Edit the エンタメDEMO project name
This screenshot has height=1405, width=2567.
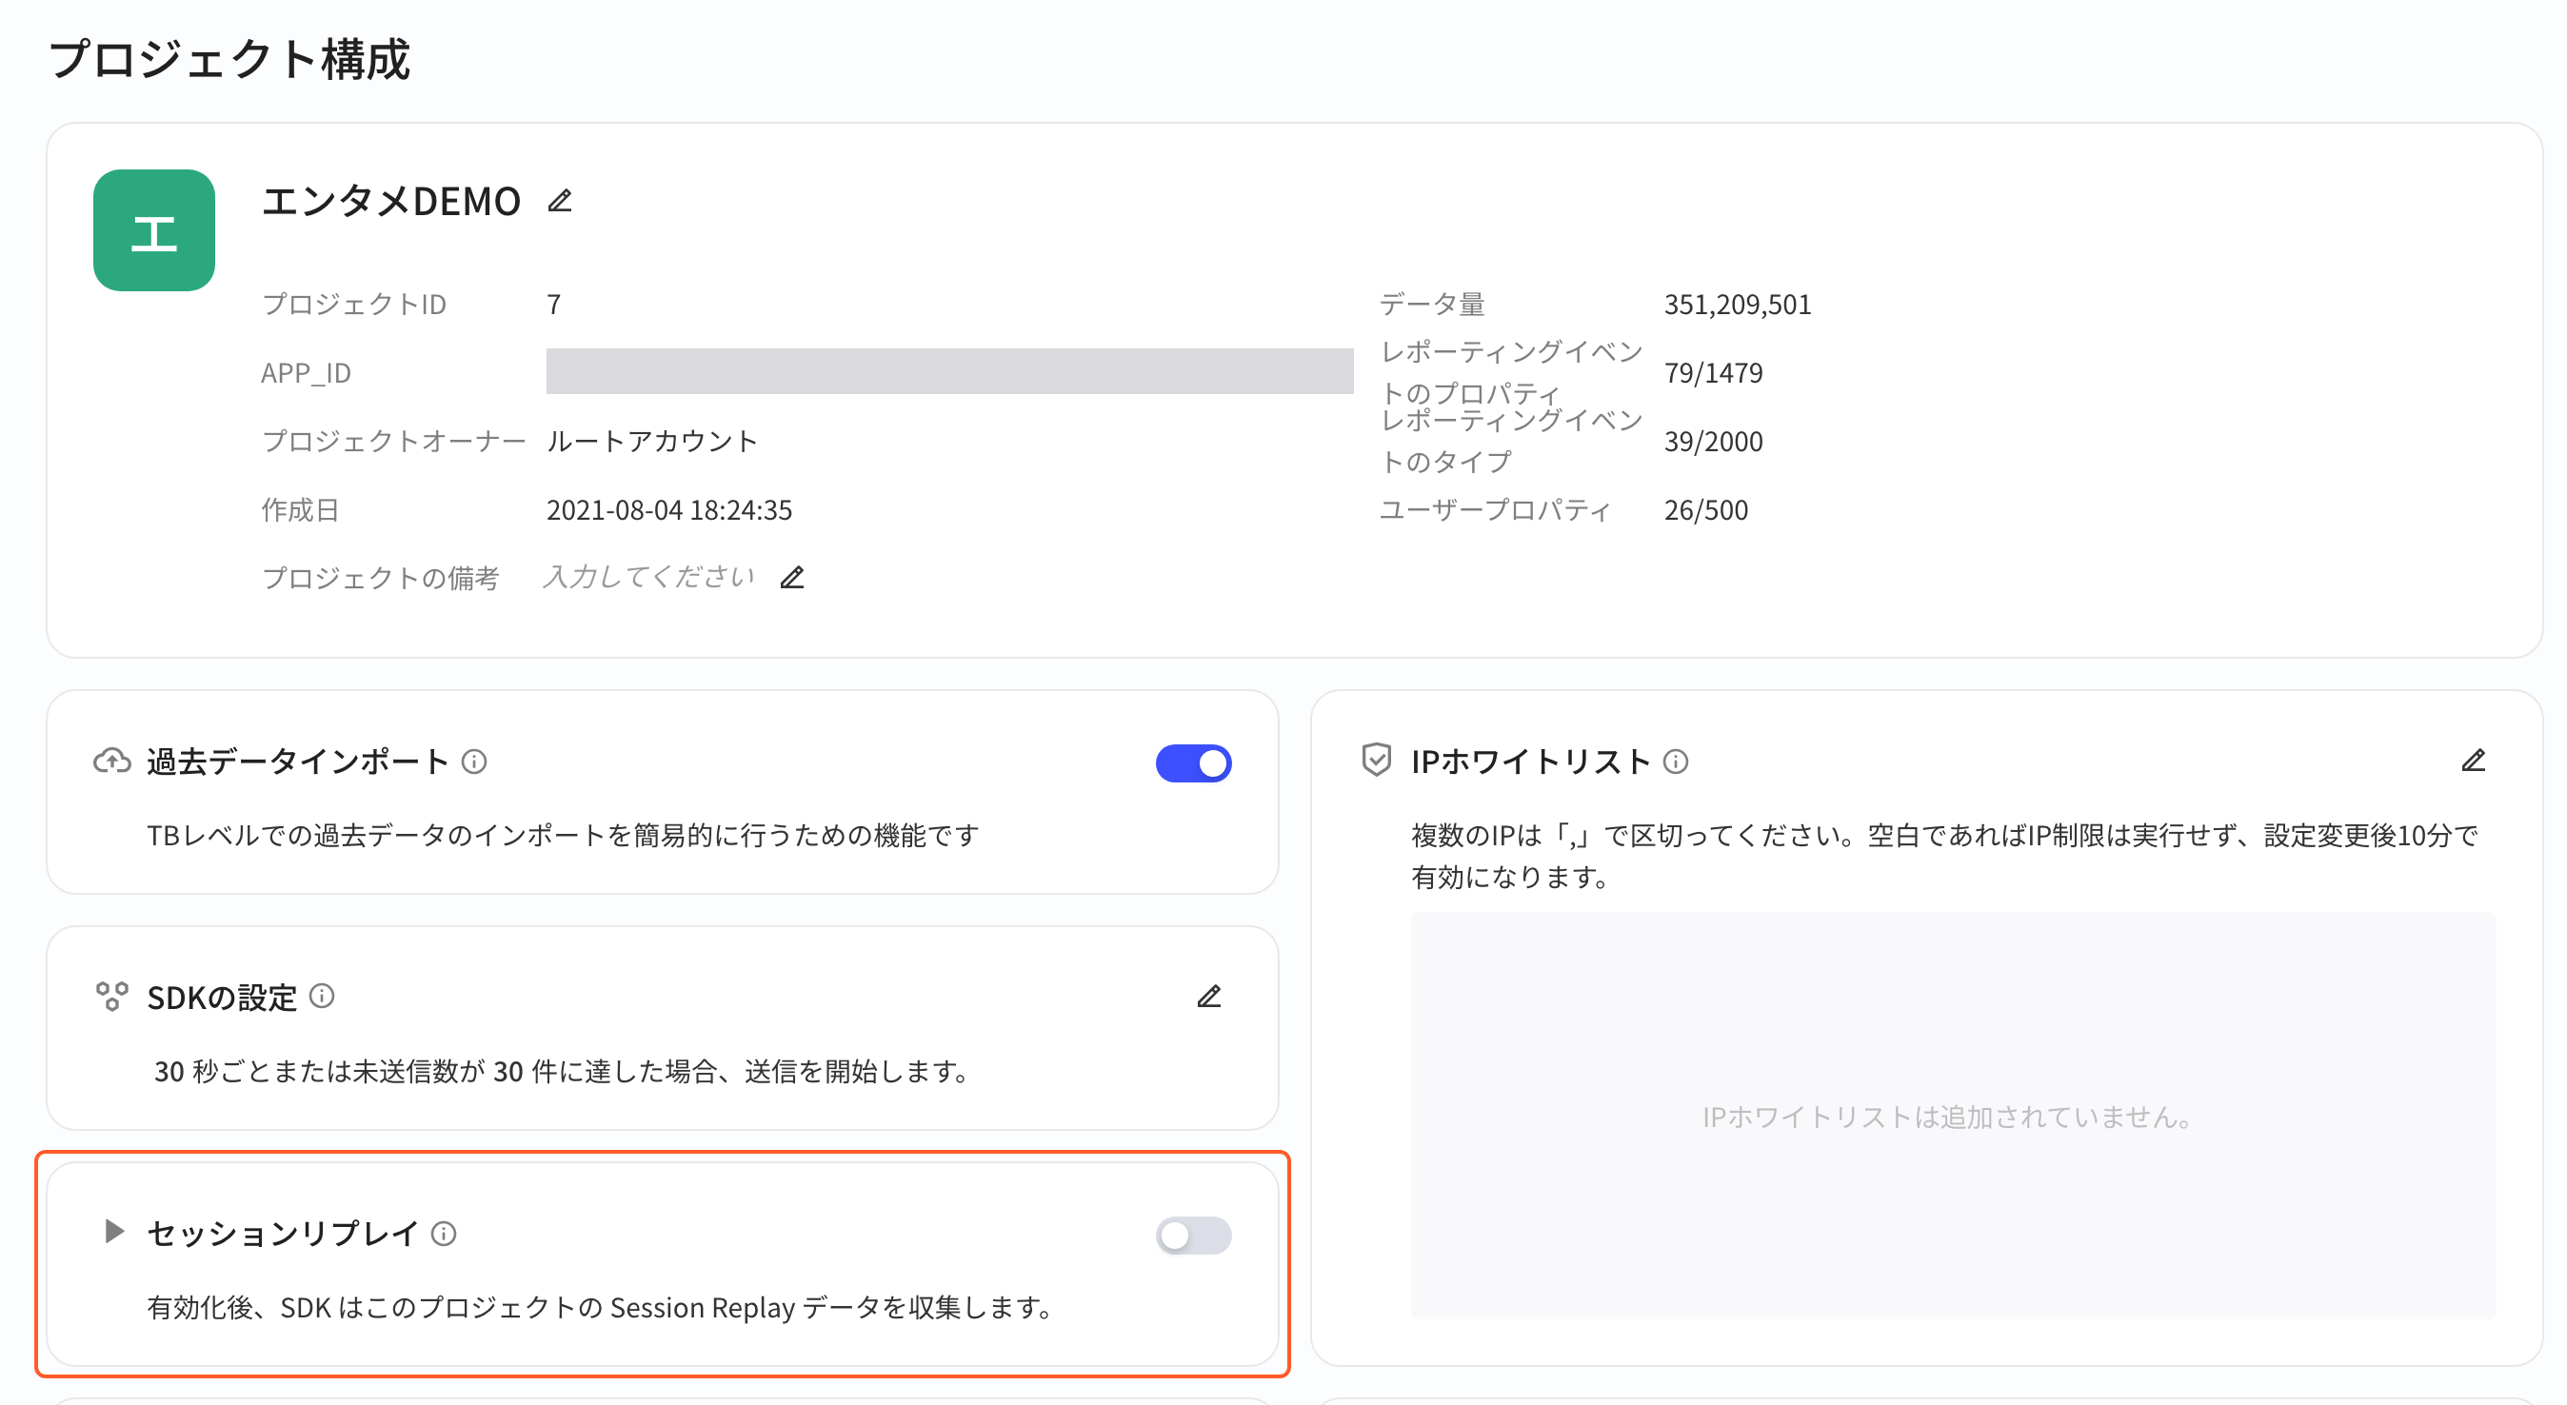pos(560,201)
